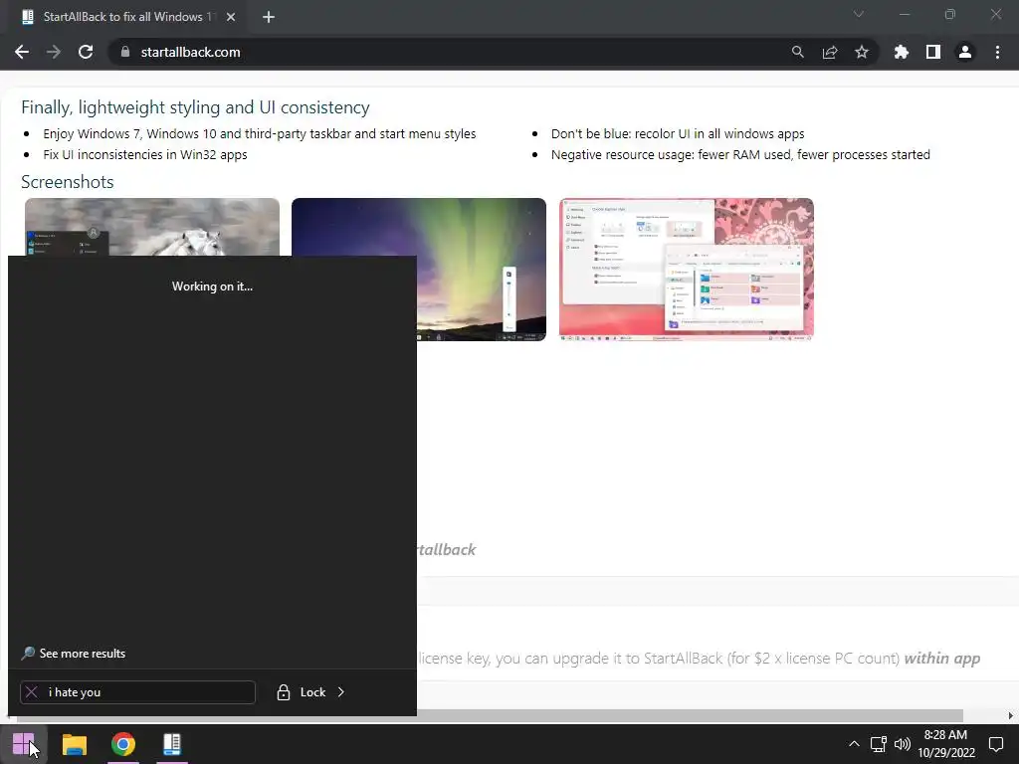Open the volume speaker tray icon

click(x=902, y=744)
